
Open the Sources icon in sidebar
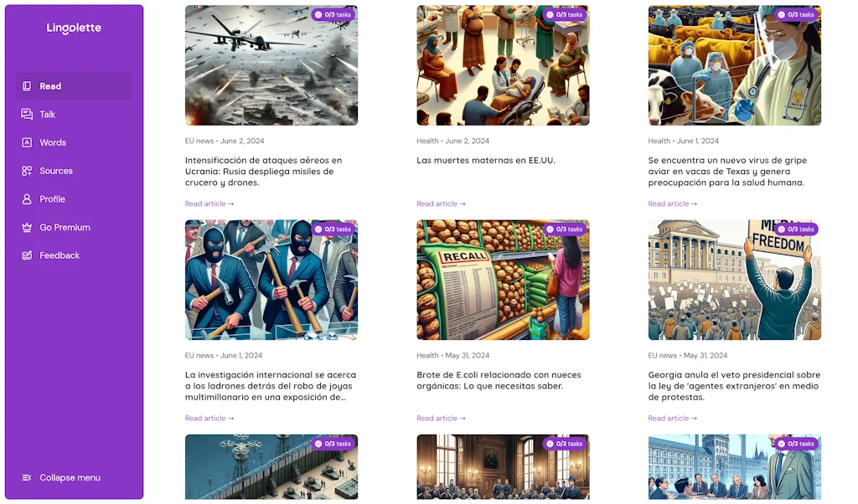click(26, 171)
